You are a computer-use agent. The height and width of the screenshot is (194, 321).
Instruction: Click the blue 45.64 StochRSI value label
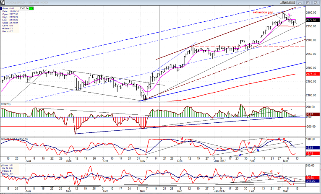(313, 147)
